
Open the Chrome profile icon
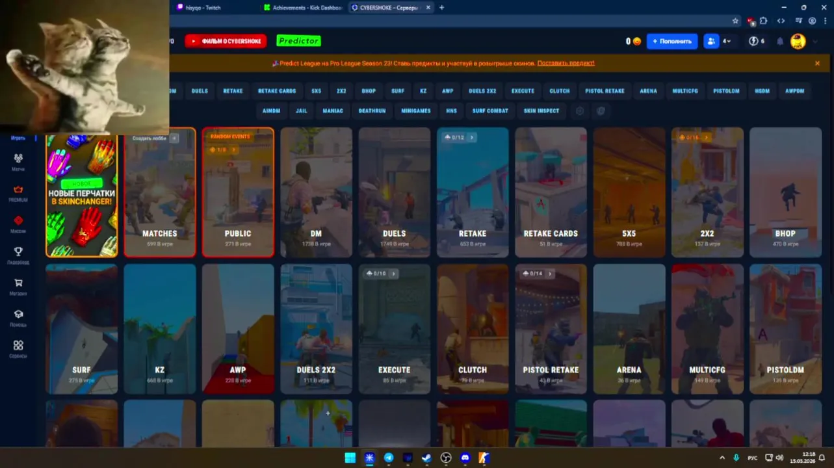(813, 21)
